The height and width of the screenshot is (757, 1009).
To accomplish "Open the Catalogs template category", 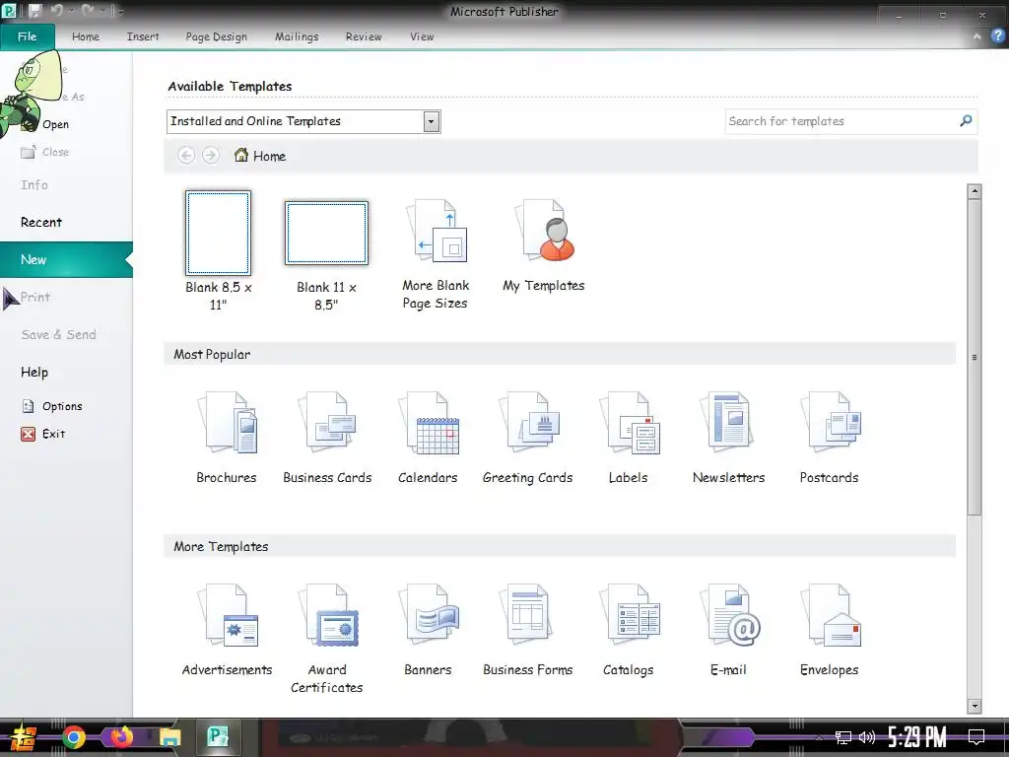I will 629,630.
